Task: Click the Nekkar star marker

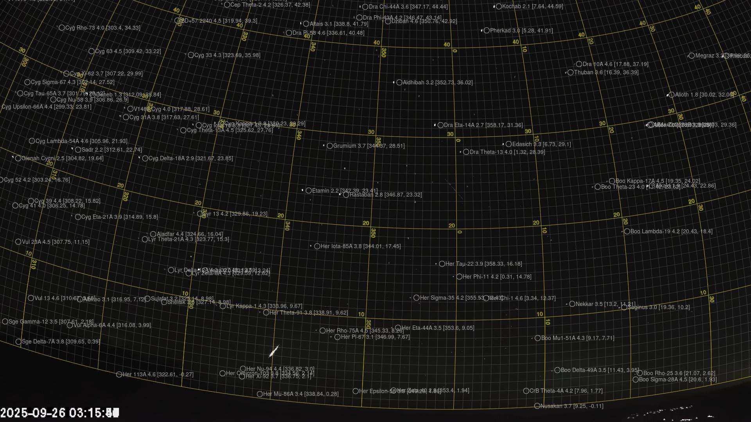Action: [572, 304]
